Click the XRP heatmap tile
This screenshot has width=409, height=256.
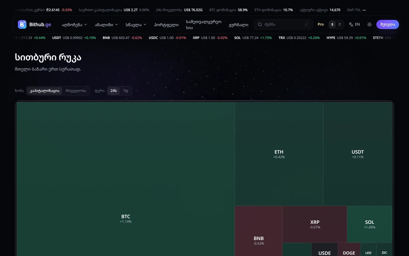click(315, 224)
